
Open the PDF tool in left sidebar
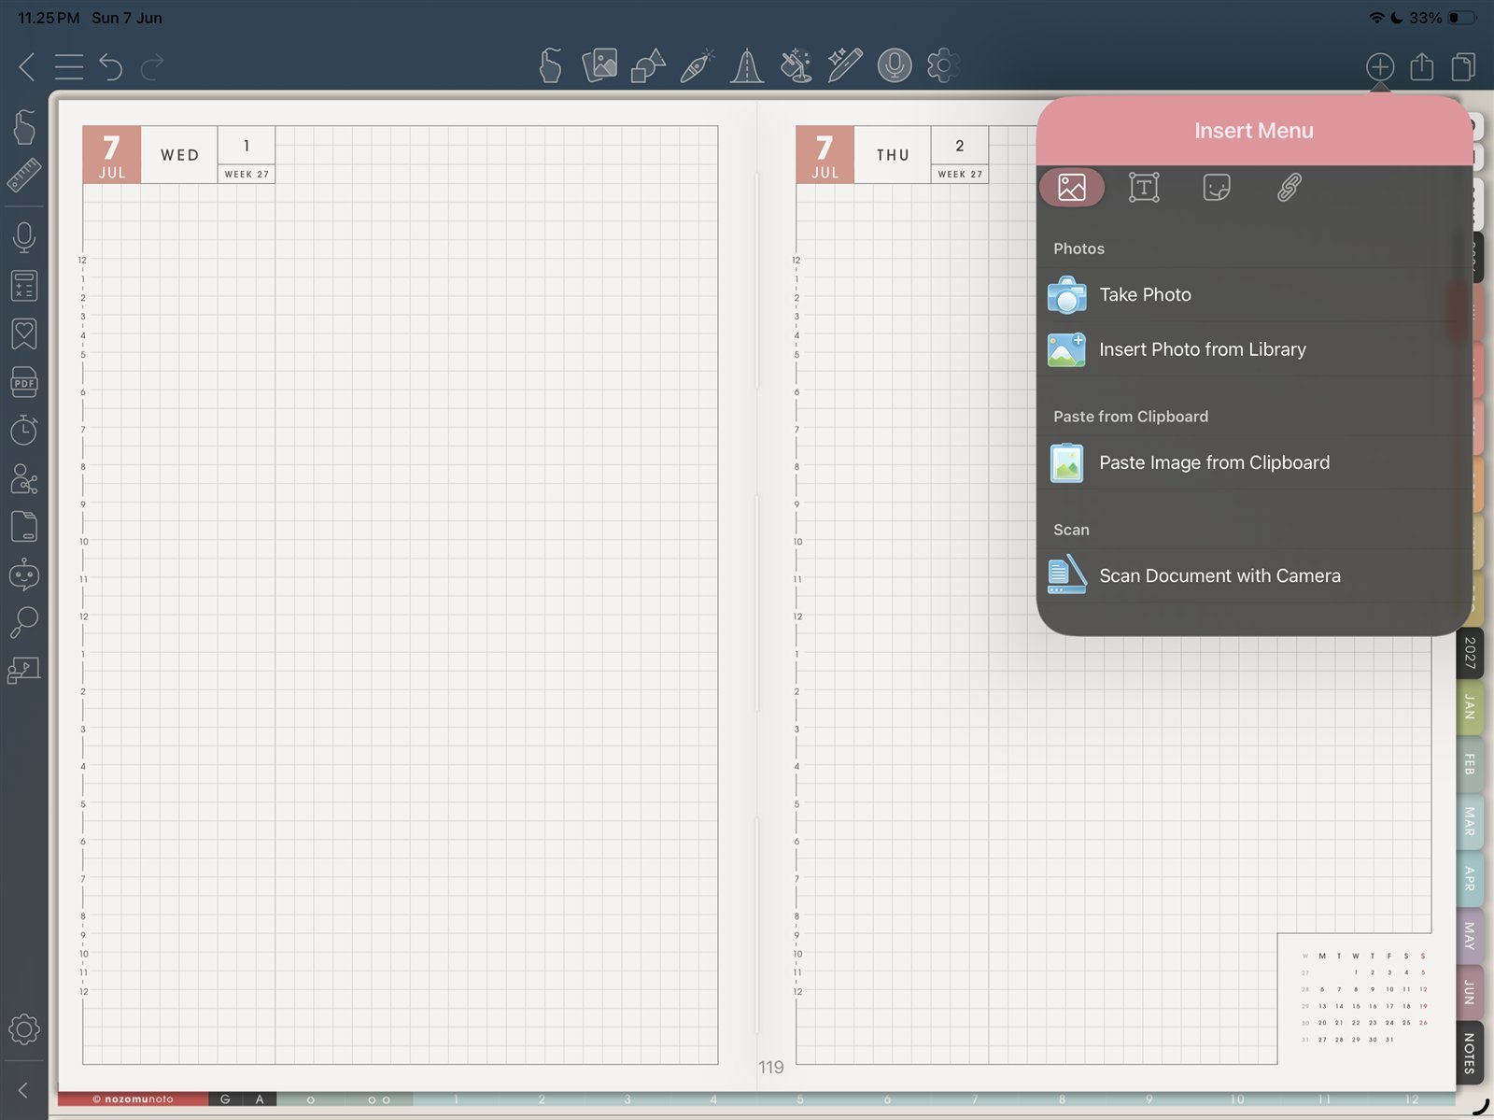pyautogui.click(x=24, y=382)
